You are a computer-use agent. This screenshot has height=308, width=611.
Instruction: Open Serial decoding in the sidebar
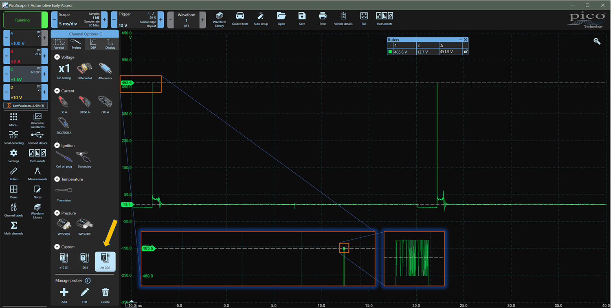(x=14, y=138)
